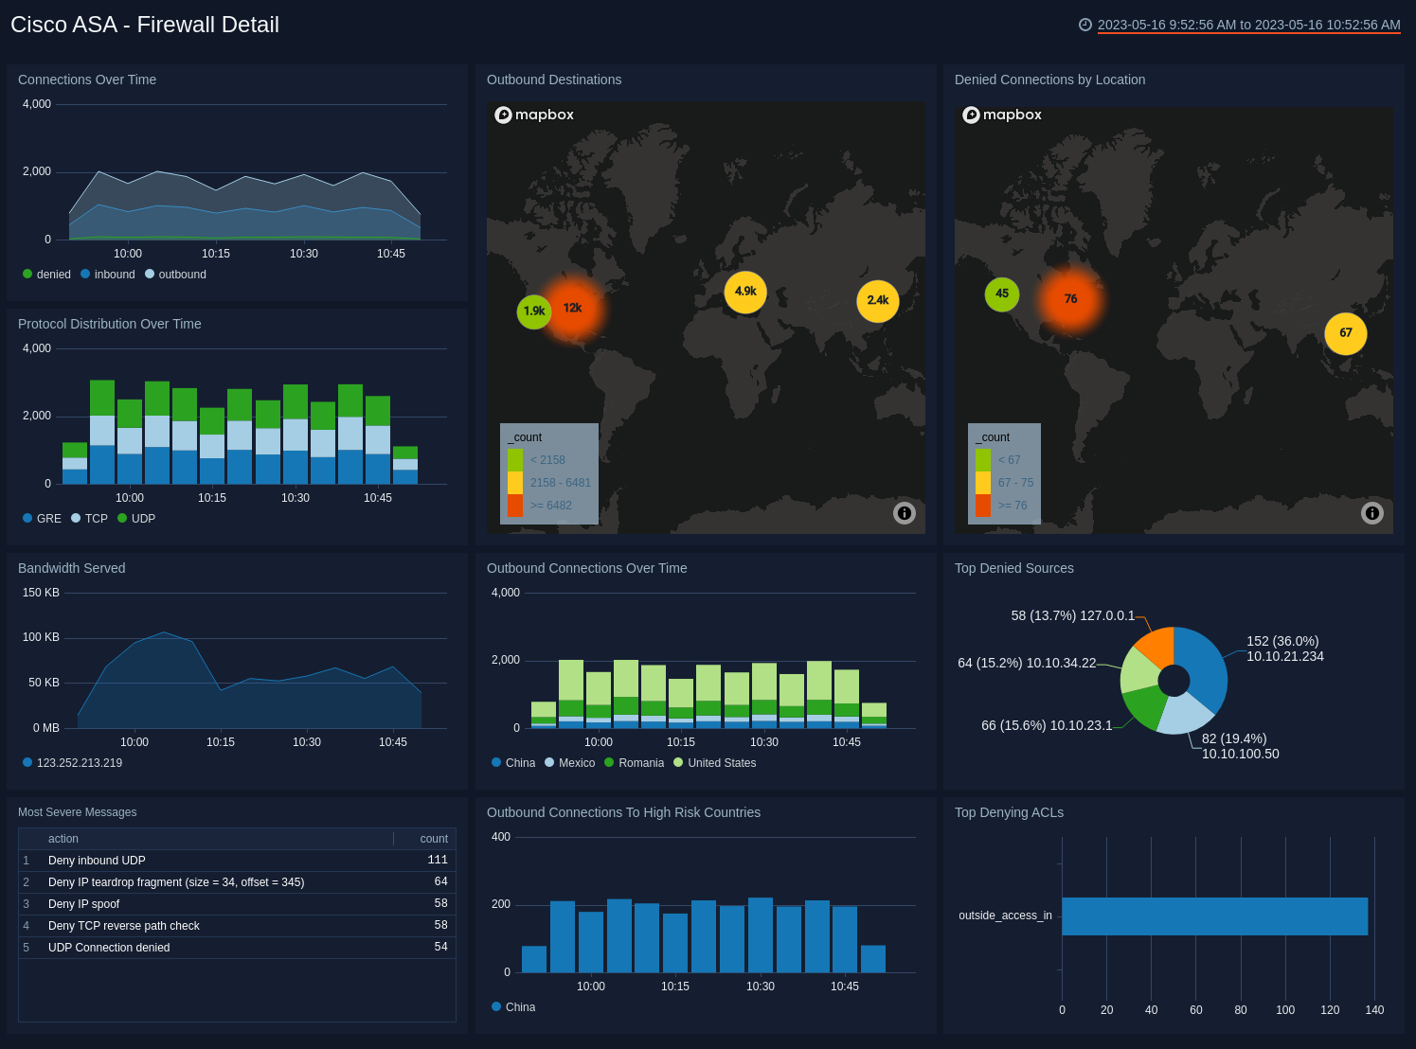Image resolution: width=1416 pixels, height=1049 pixels.
Task: Click the 4.9k cluster marker over Europe
Action: pos(745,293)
